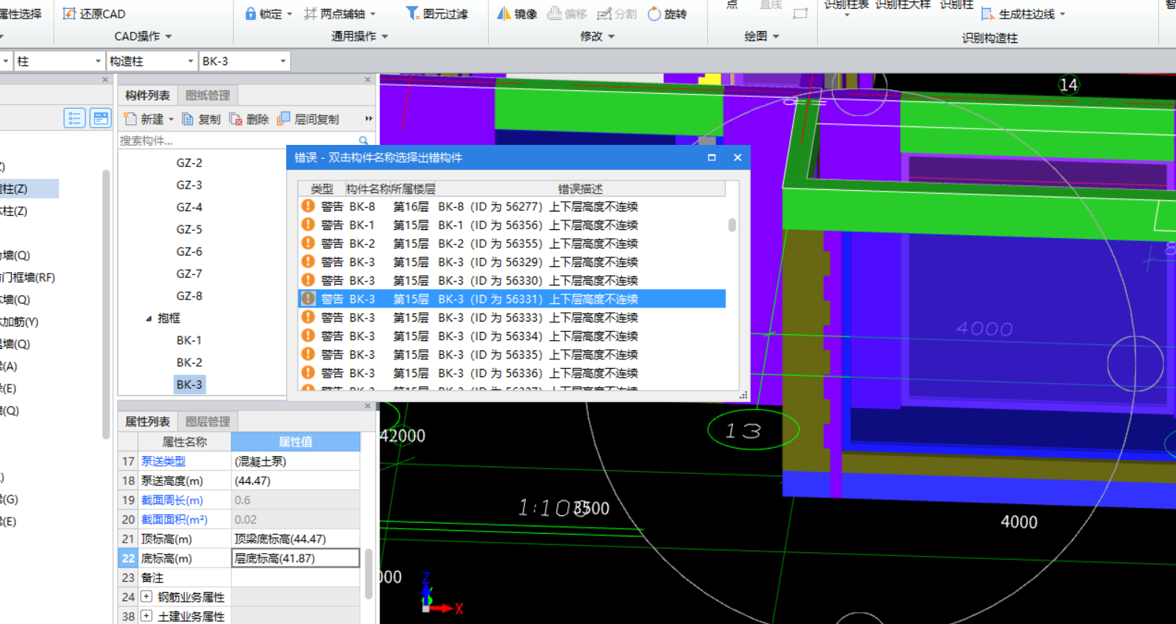Click the 删除 delete component button
Viewport: 1176px width, 624px height.
coord(249,119)
